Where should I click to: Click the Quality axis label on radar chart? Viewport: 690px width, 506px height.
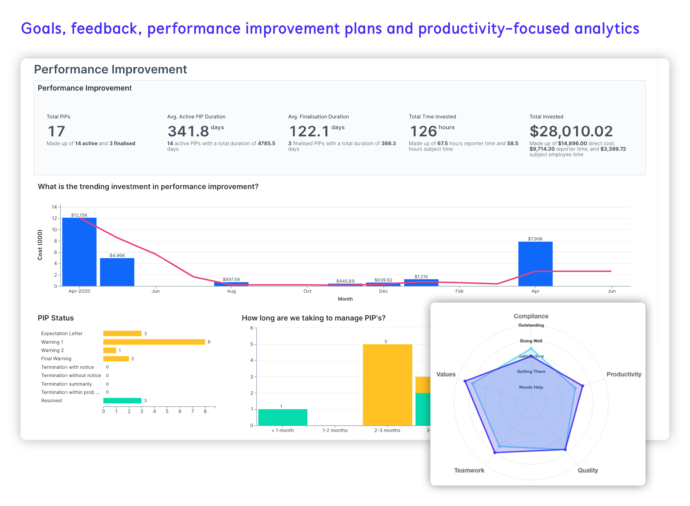point(587,470)
